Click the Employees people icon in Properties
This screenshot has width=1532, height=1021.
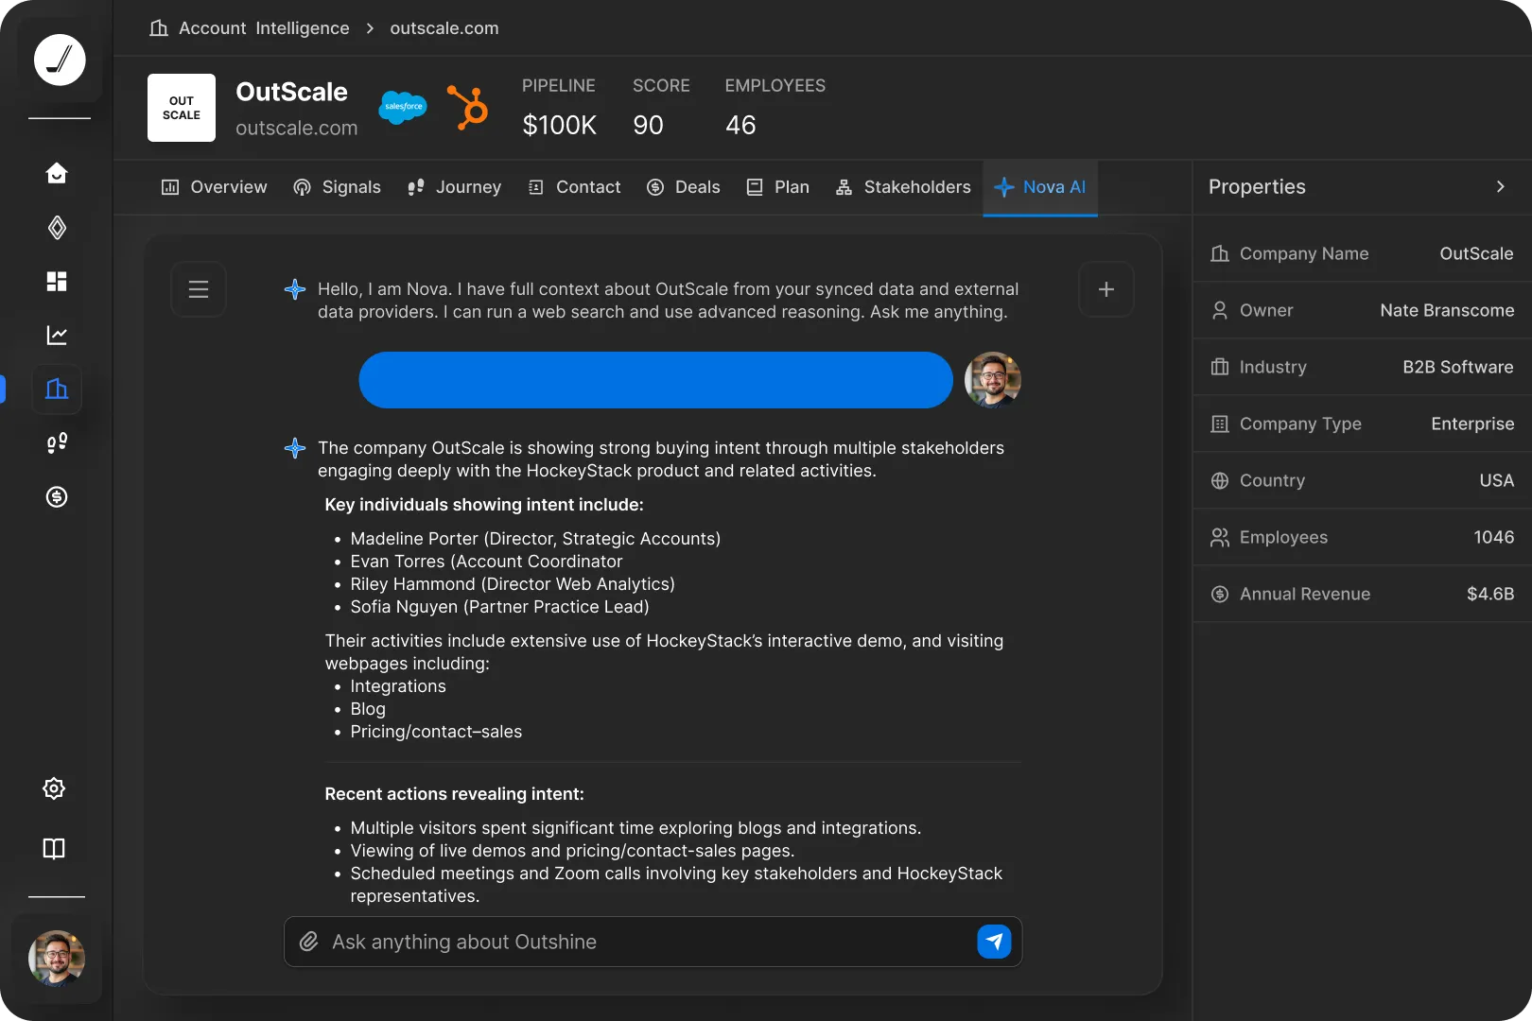1220,537
